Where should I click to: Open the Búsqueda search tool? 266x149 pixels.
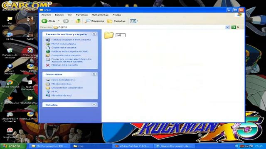tap(94, 21)
